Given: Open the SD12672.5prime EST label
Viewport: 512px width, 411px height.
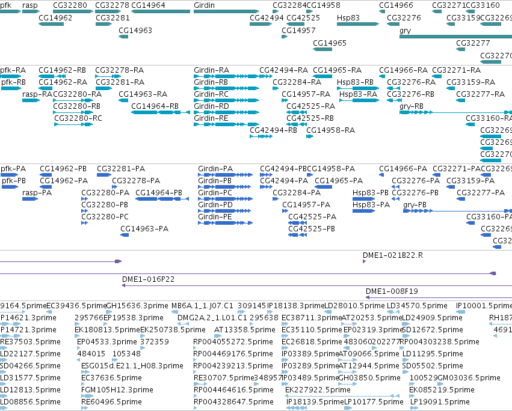Looking at the screenshot, I should (433, 330).
